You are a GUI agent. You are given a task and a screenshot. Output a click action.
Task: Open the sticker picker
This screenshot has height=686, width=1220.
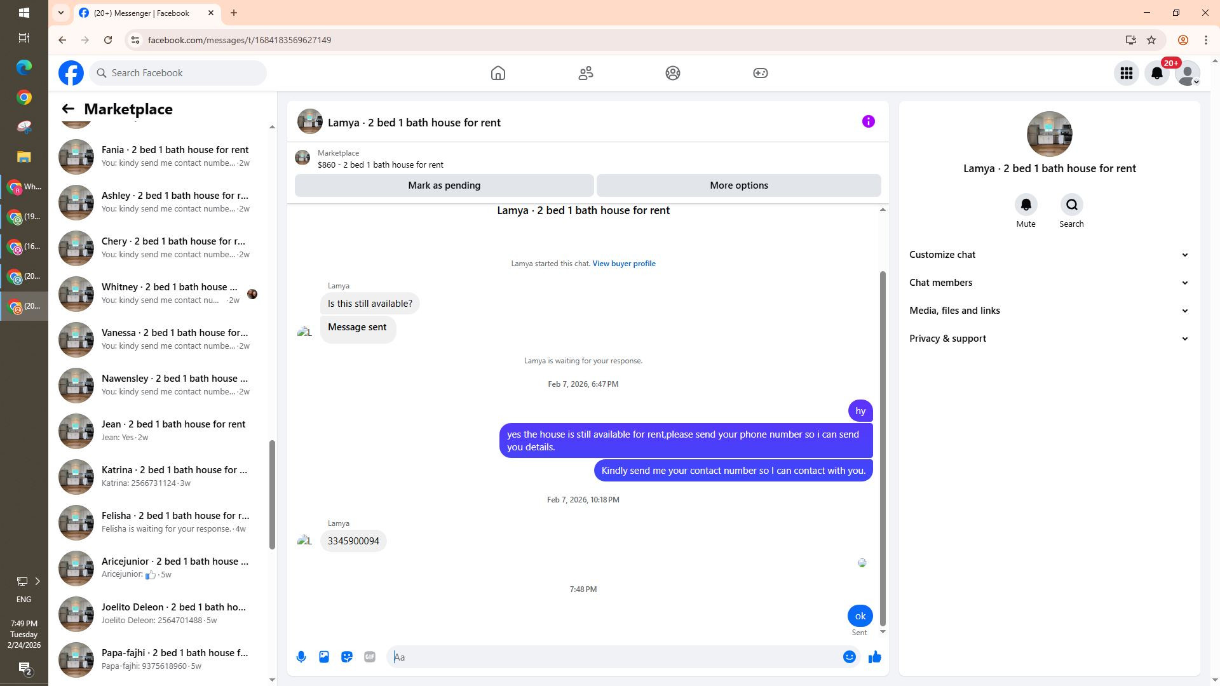347,657
